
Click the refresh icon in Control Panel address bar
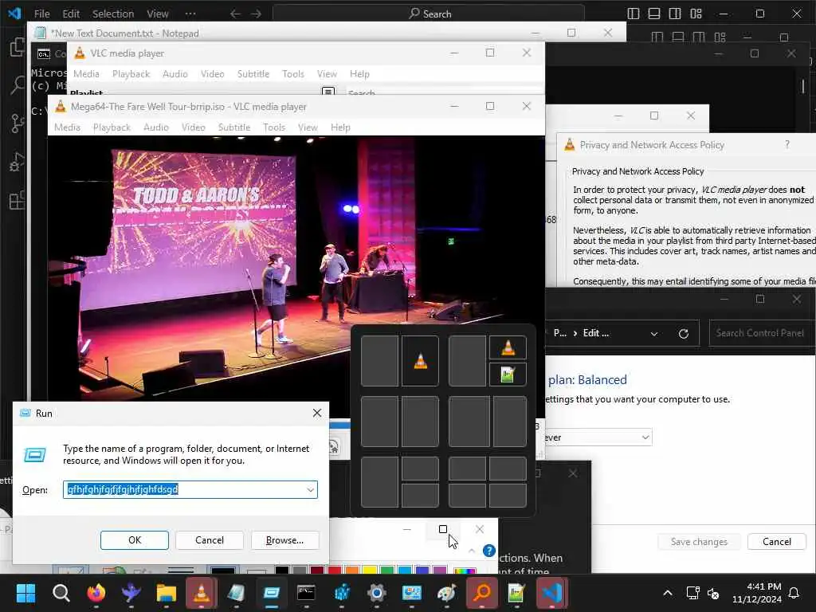coord(683,334)
